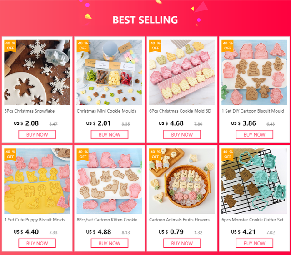
Task: Open the 3Pcs Christmas Snowflake title link
Action: 30,111
